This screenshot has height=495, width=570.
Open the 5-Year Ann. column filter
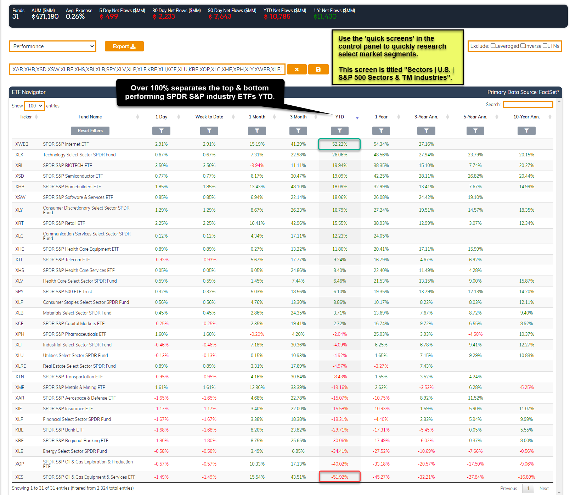click(475, 131)
